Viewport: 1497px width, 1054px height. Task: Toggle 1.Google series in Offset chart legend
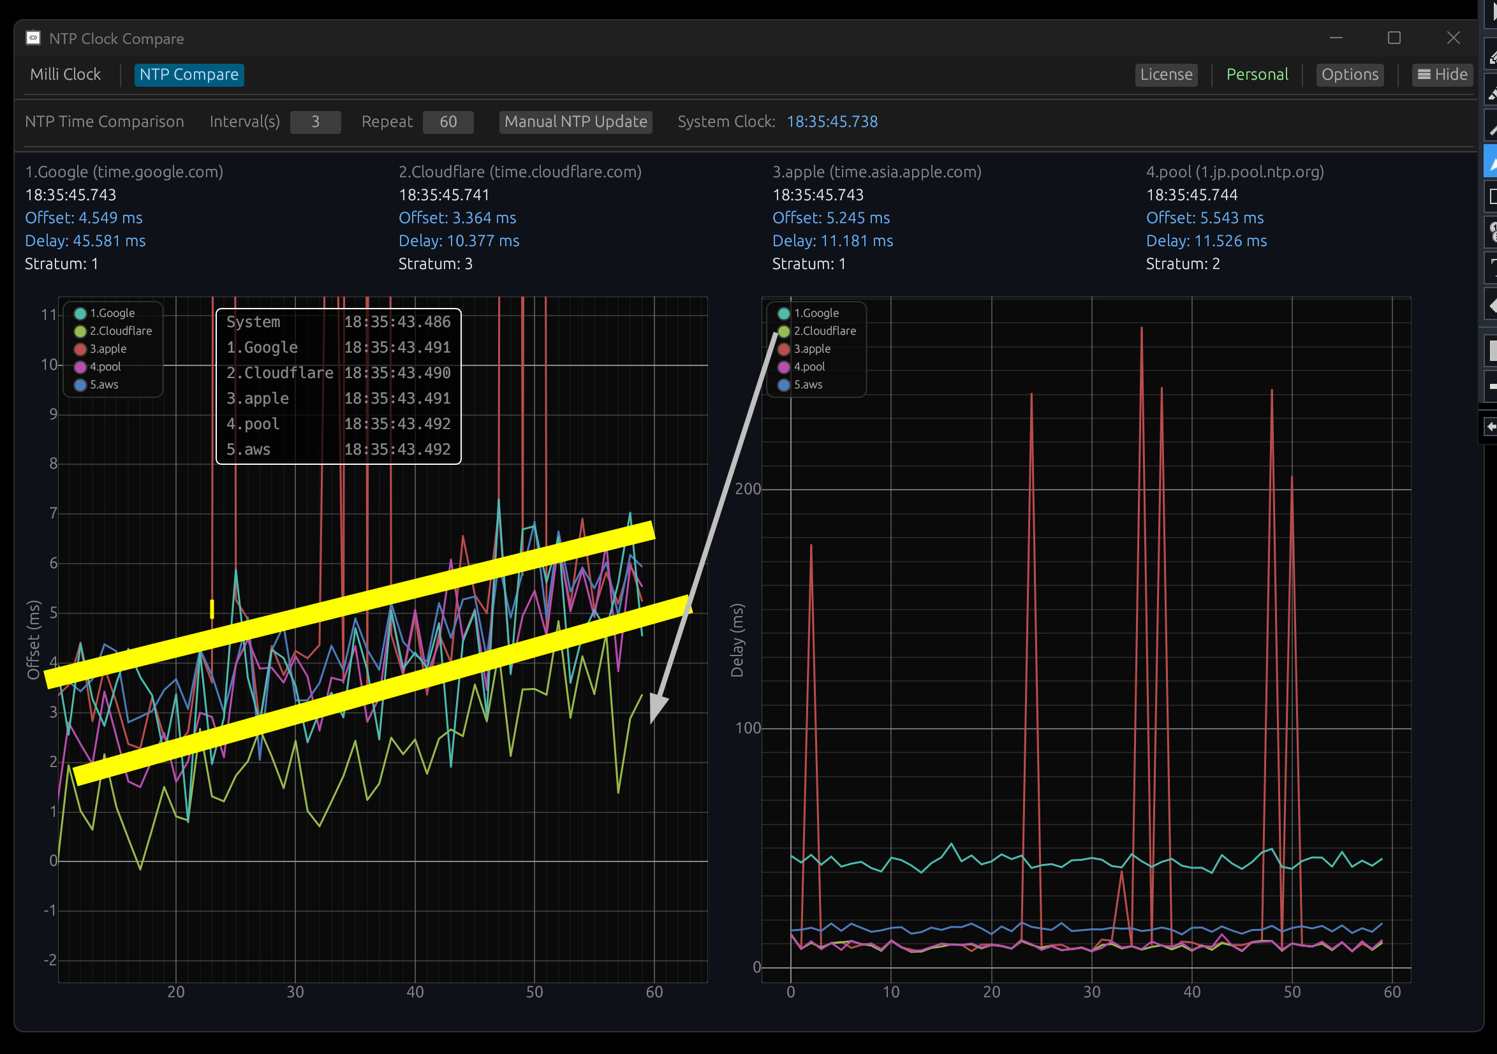[x=105, y=314]
